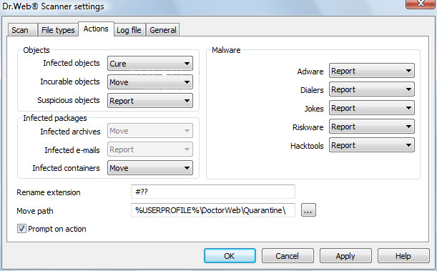Viewport: 437px width, 271px height.
Task: Close the Scanner settings window
Action: [x=421, y=4]
